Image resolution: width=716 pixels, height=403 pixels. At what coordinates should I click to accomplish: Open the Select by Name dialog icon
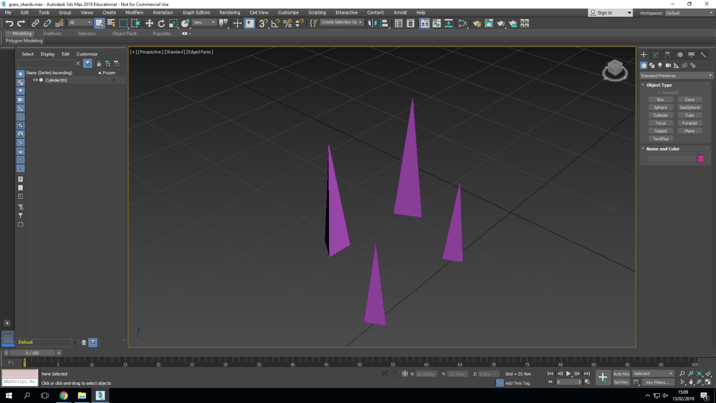(x=111, y=23)
